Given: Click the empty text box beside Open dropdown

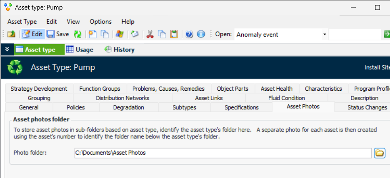Looking at the screenshot, I should [x=355, y=34].
